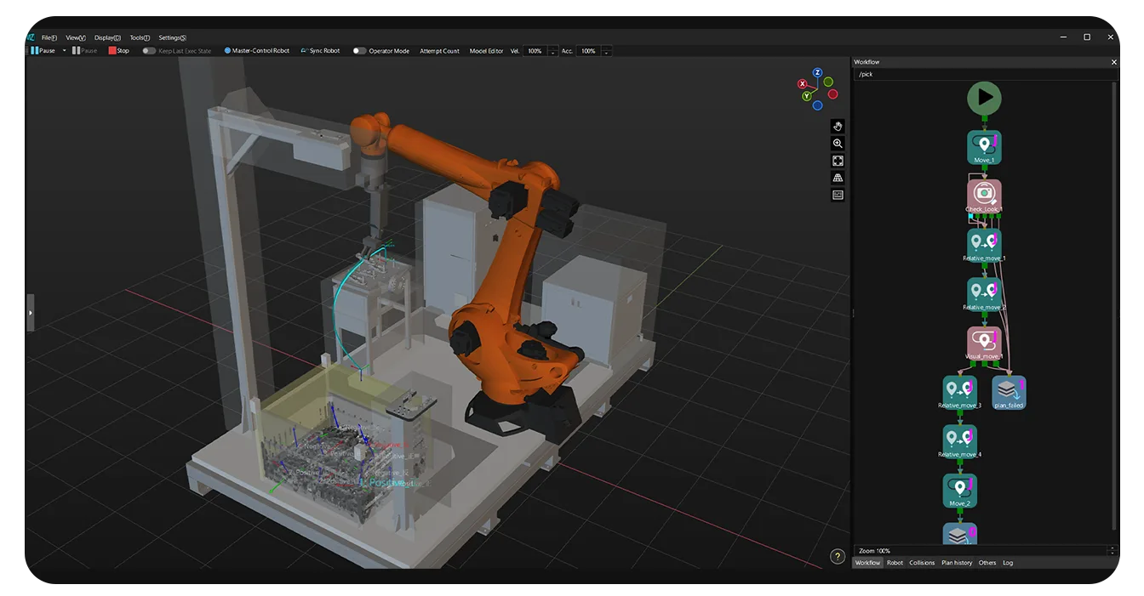Open the File menu
This screenshot has width=1144, height=596.
49,37
